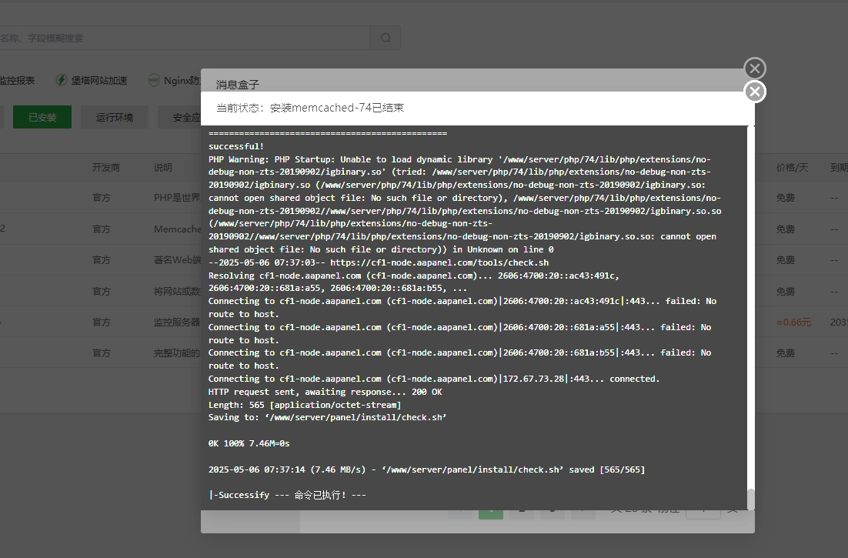Open the 监控报表 link

[17, 81]
